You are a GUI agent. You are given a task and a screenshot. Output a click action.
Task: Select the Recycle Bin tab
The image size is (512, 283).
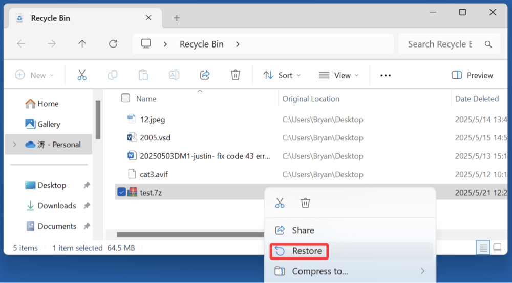86,18
